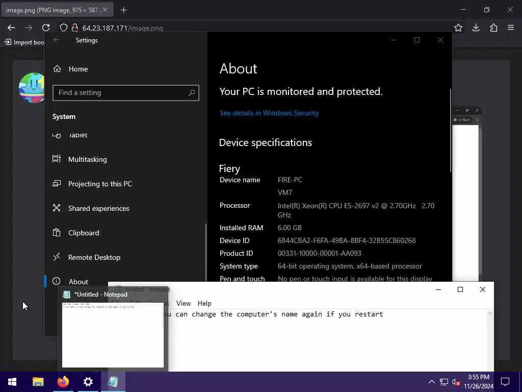
Task: Open the Remote Desktop settings page
Action: (x=86, y=257)
